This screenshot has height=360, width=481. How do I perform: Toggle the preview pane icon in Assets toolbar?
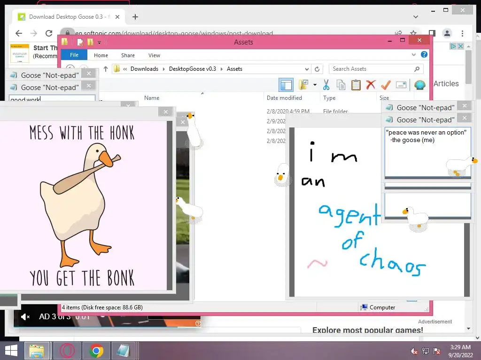pos(286,85)
